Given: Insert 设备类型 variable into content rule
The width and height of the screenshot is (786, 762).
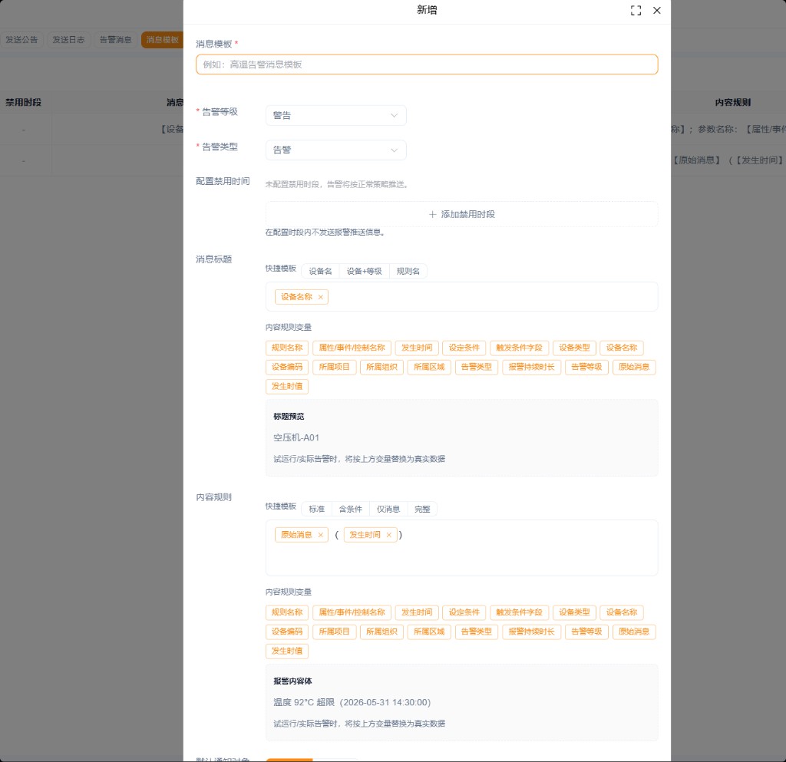Looking at the screenshot, I should (x=574, y=612).
